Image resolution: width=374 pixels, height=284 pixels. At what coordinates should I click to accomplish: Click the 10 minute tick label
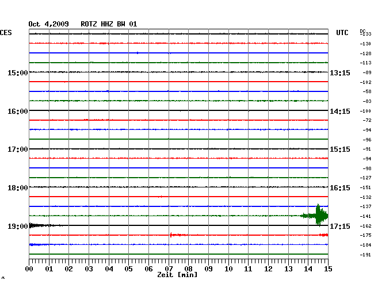pos(228,268)
